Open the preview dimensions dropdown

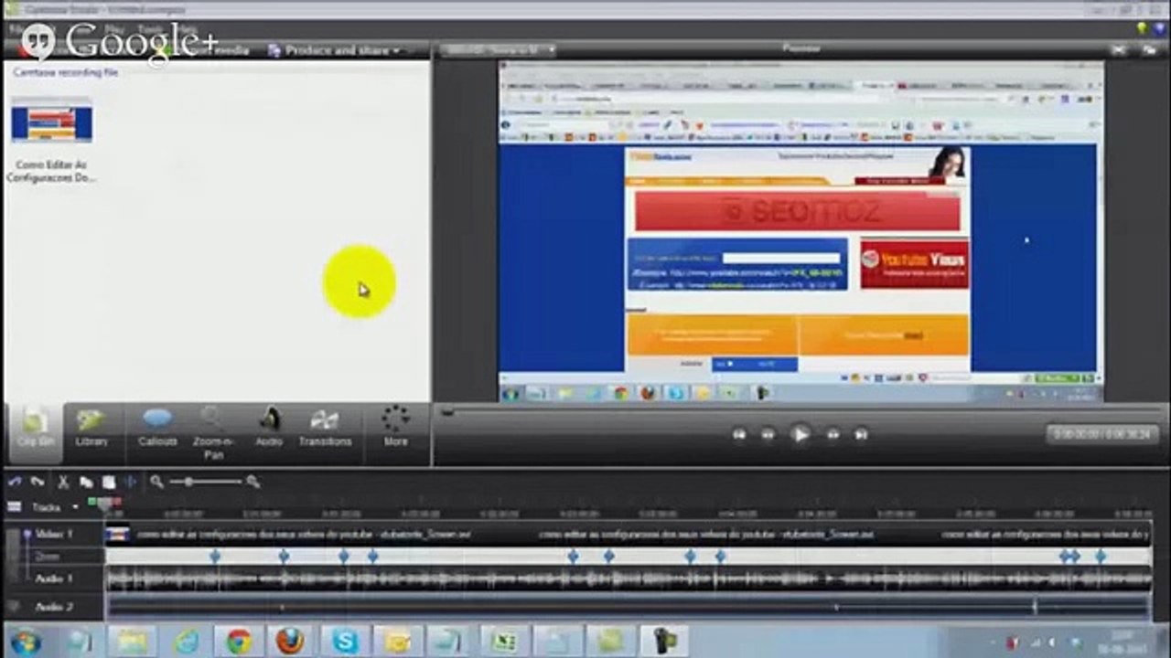[x=499, y=49]
